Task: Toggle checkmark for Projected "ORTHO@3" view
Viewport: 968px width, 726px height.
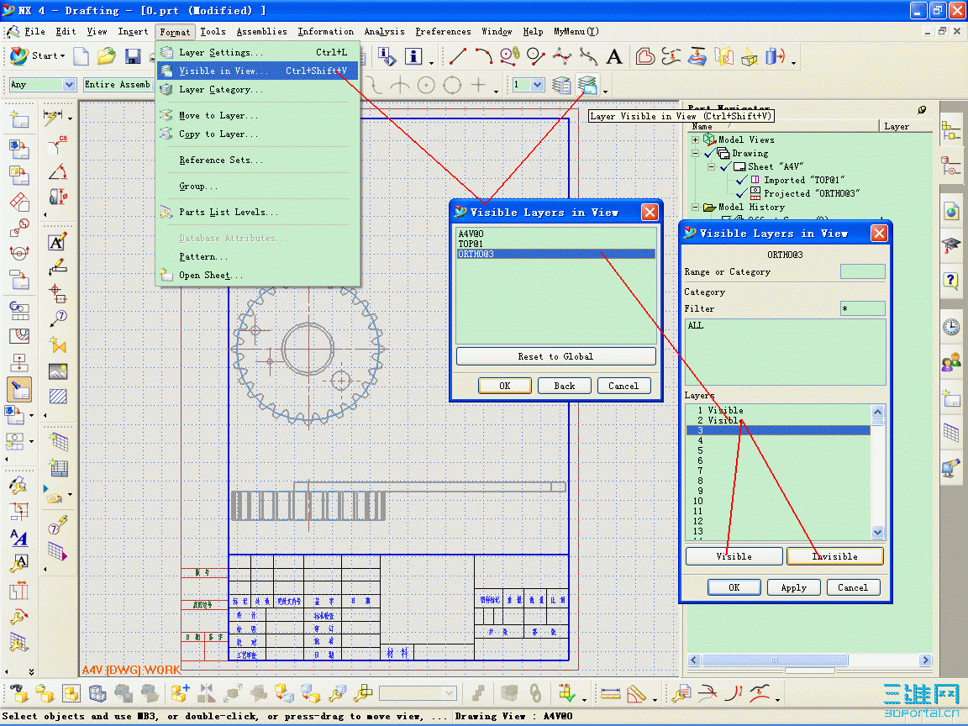Action: pos(740,193)
